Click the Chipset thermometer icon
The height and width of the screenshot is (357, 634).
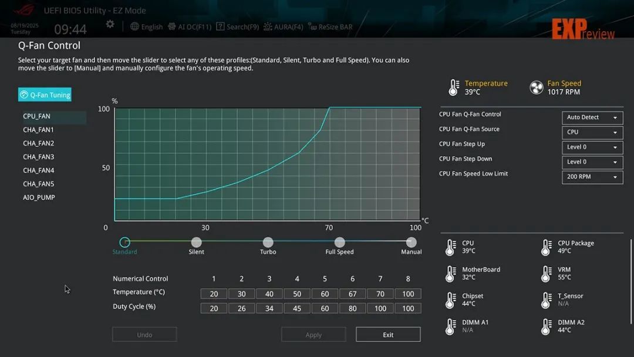(x=450, y=301)
